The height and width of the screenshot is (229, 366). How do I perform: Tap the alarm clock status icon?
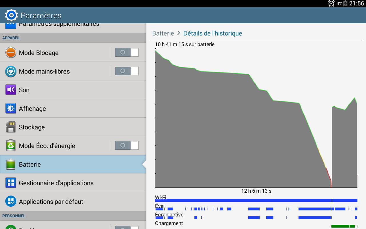[x=331, y=3]
